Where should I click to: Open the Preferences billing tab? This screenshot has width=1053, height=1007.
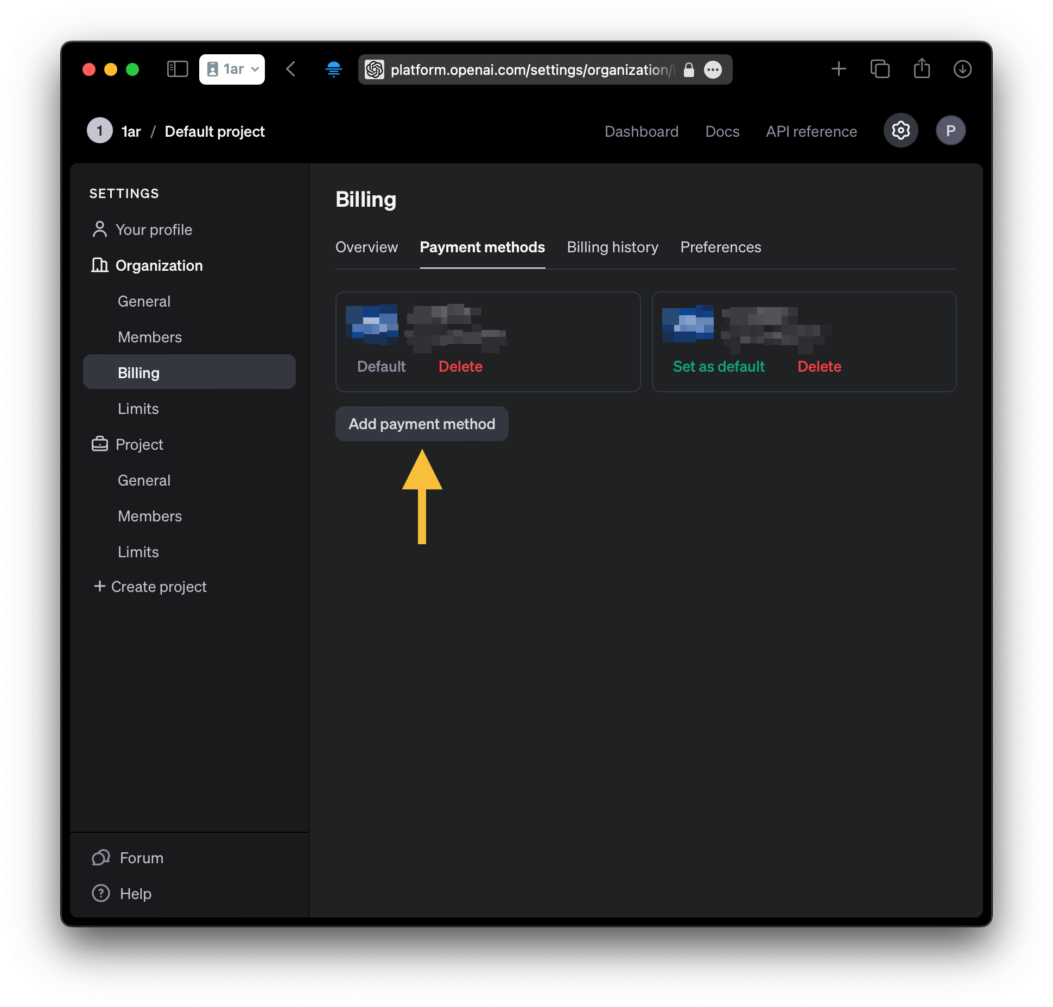(720, 247)
